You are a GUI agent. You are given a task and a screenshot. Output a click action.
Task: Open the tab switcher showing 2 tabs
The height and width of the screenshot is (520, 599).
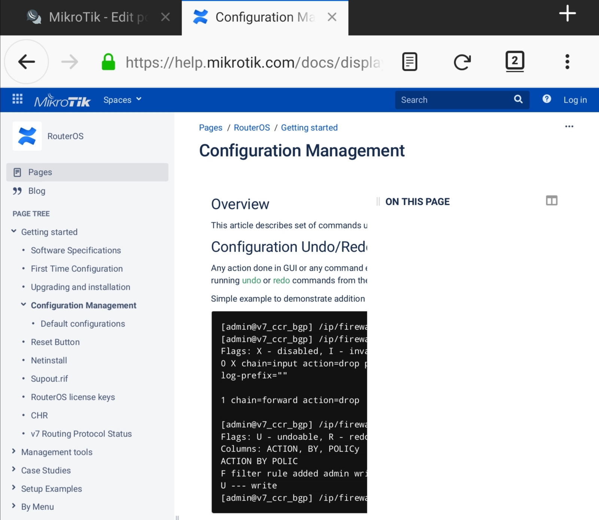click(515, 61)
